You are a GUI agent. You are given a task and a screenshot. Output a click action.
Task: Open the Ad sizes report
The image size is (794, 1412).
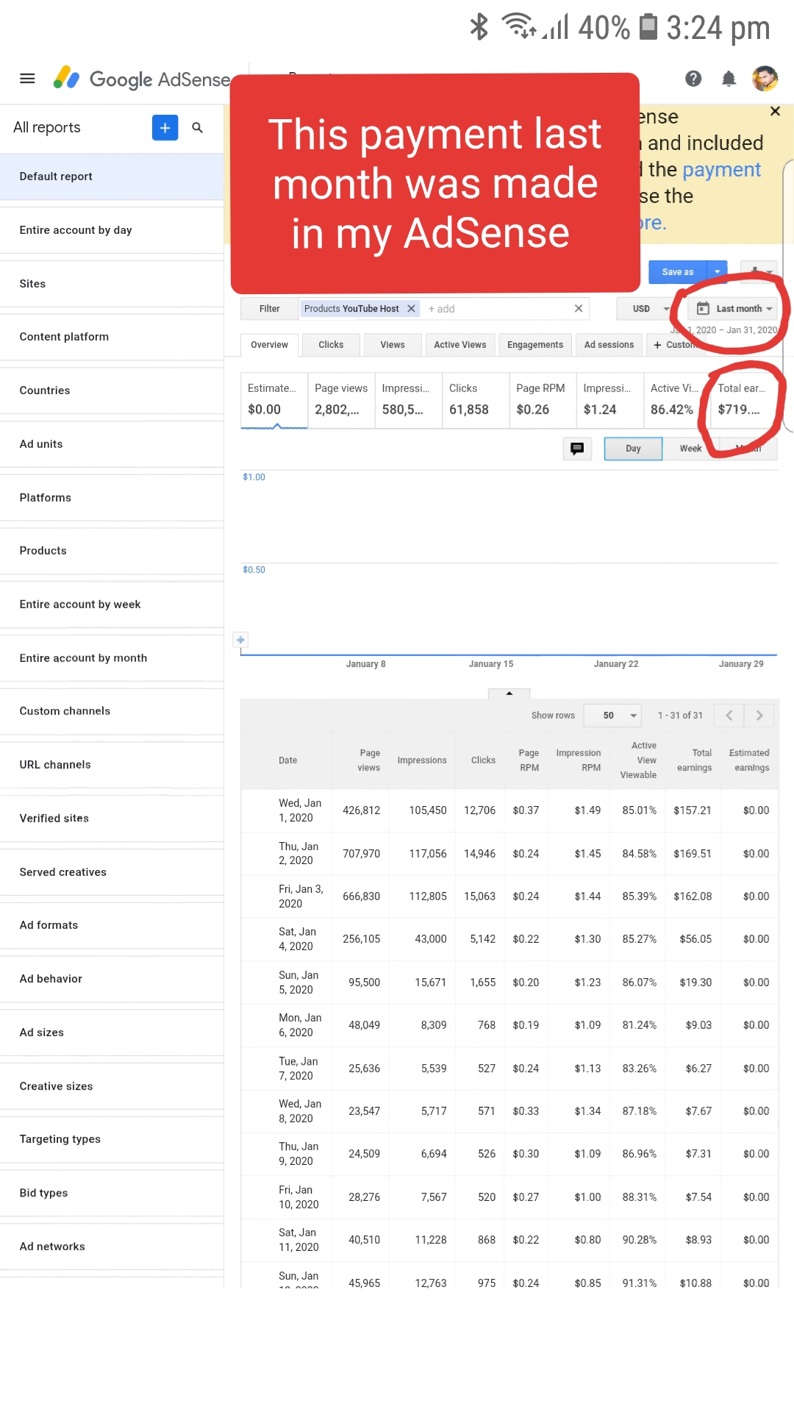click(112, 1033)
